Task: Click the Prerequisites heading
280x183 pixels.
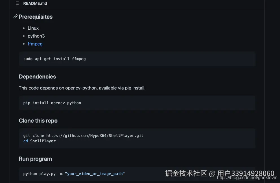Action: 36,17
